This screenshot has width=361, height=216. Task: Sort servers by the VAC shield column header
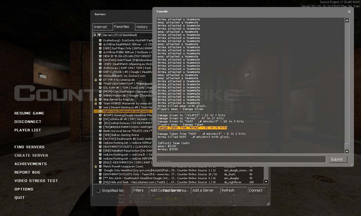[99, 35]
